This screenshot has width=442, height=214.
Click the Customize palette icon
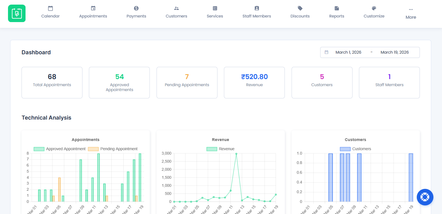click(374, 8)
